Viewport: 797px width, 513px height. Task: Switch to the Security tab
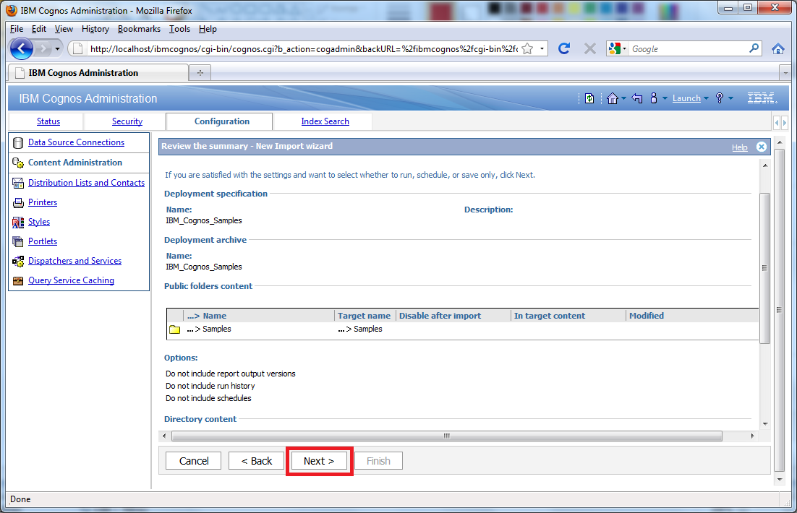127,121
